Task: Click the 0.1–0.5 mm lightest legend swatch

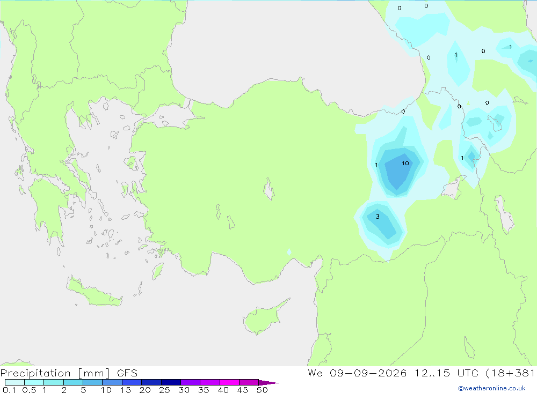Action: pos(14,382)
